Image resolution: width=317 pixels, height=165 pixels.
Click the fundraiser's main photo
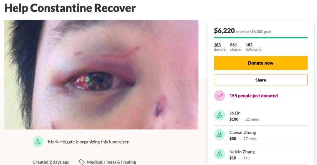point(101,75)
